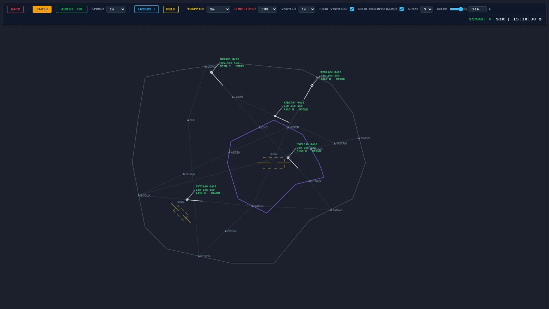The width and height of the screenshot is (549, 309).
Task: Expand the TRAFFIC 2m dropdown
Action: click(x=218, y=9)
